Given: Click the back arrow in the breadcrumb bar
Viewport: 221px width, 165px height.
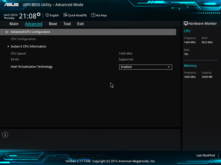Looking at the screenshot, I should coord(7,32).
